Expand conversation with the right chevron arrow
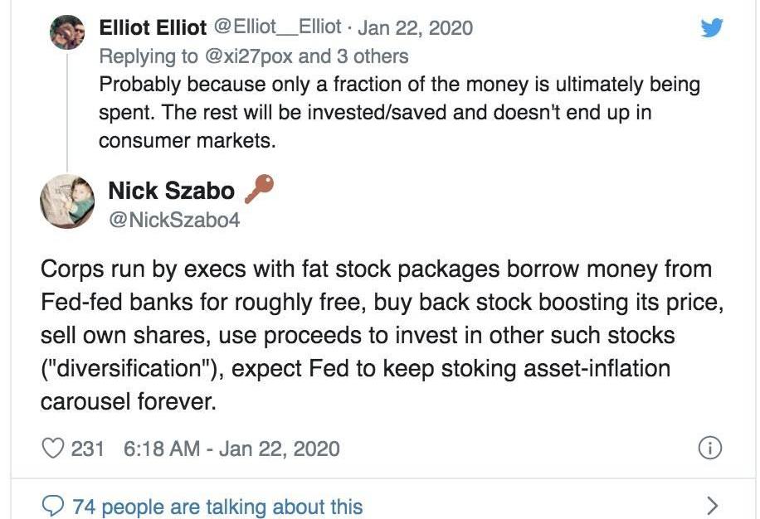Screen dimensions: 760x519 711,505
